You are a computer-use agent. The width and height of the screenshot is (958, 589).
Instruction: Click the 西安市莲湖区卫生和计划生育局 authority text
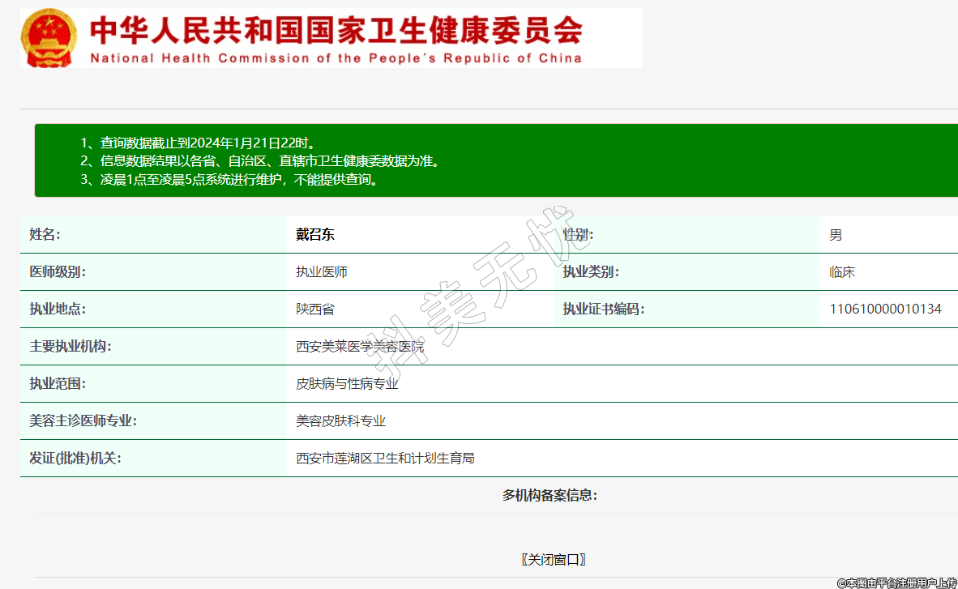[385, 459]
